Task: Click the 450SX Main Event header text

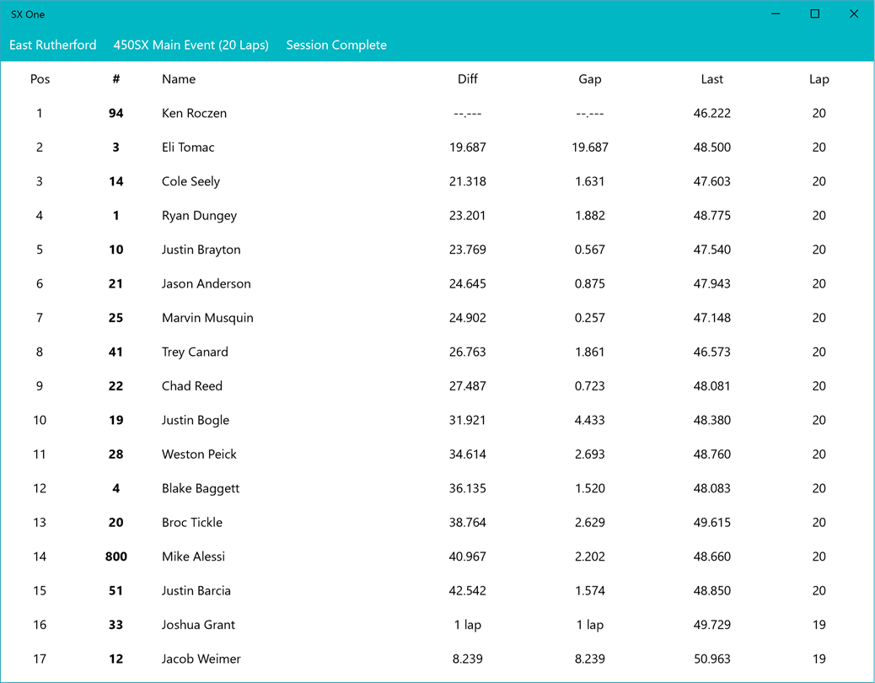Action: (191, 46)
